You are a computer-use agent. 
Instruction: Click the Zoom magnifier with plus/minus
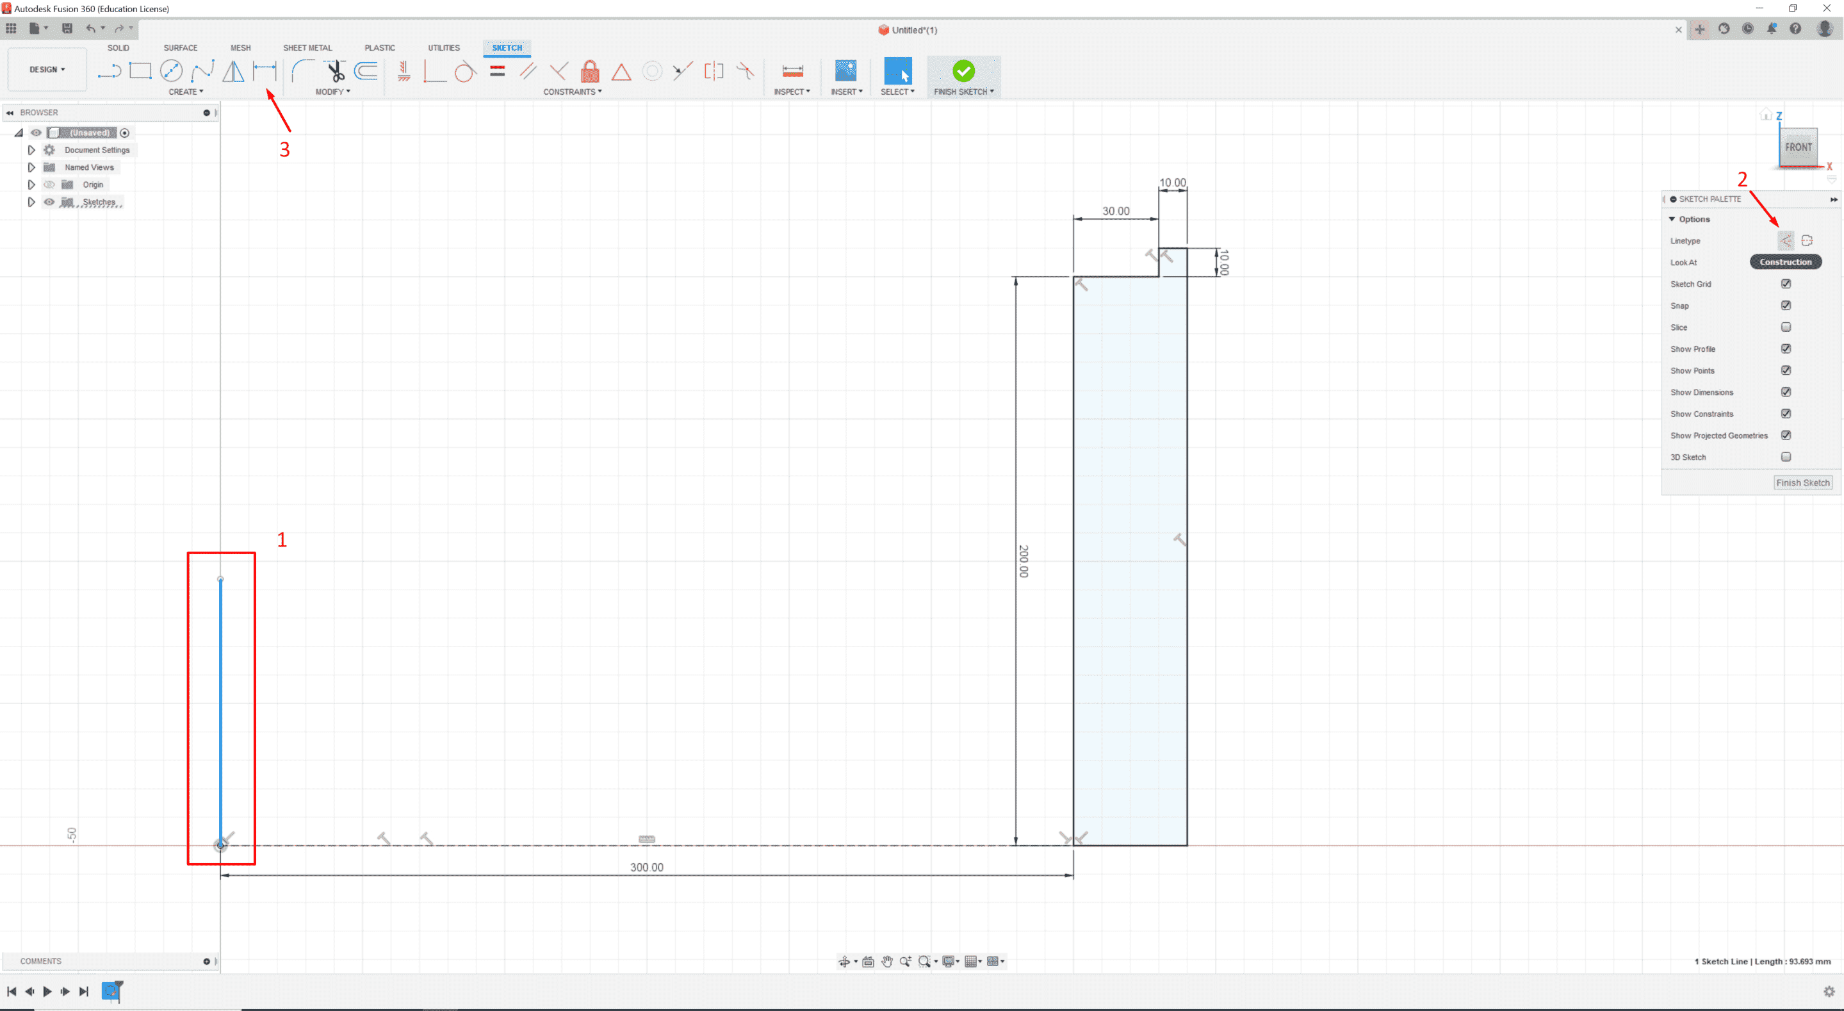[x=906, y=961]
